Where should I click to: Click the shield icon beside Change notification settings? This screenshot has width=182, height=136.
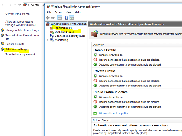pyautogui.click(x=2, y=30)
